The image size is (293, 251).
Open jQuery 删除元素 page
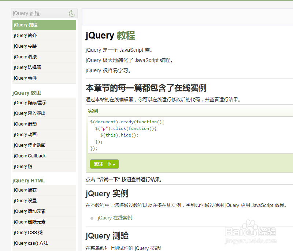point(44,222)
